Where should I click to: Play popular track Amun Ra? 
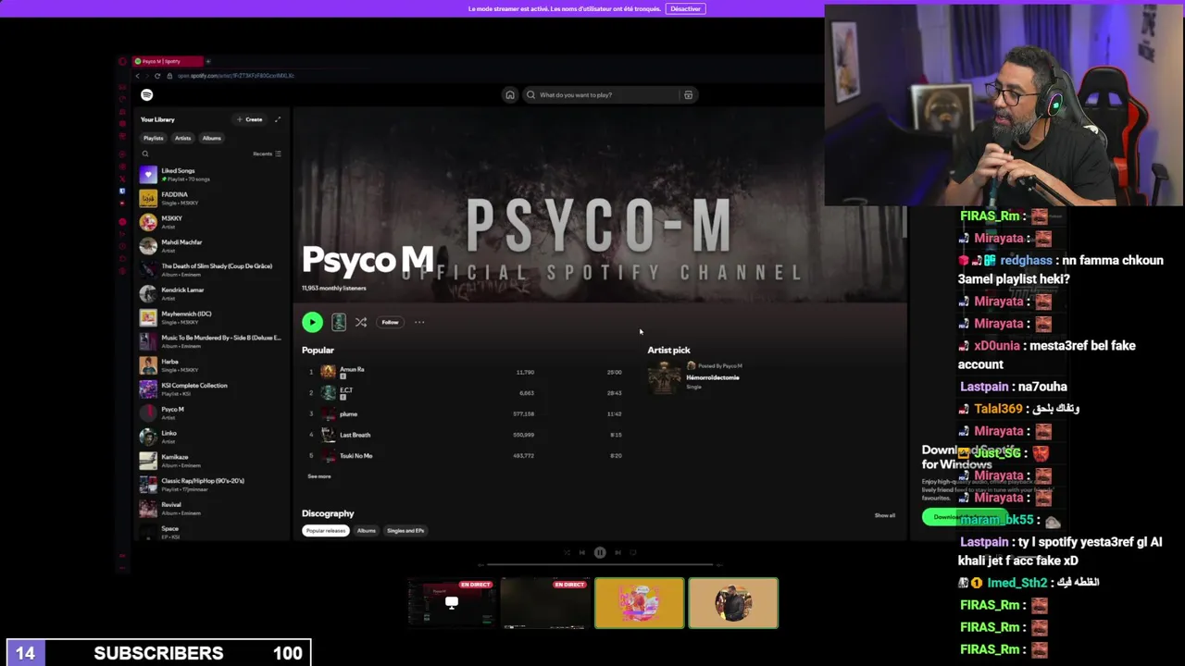[x=466, y=372]
